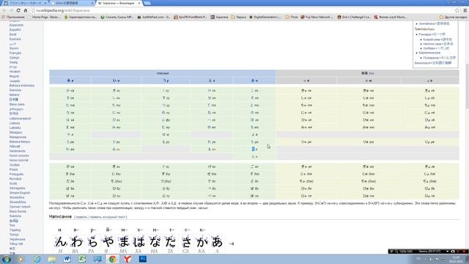Close the Хирагана Wikipedia tab
469x264 pixels.
pos(139,3)
